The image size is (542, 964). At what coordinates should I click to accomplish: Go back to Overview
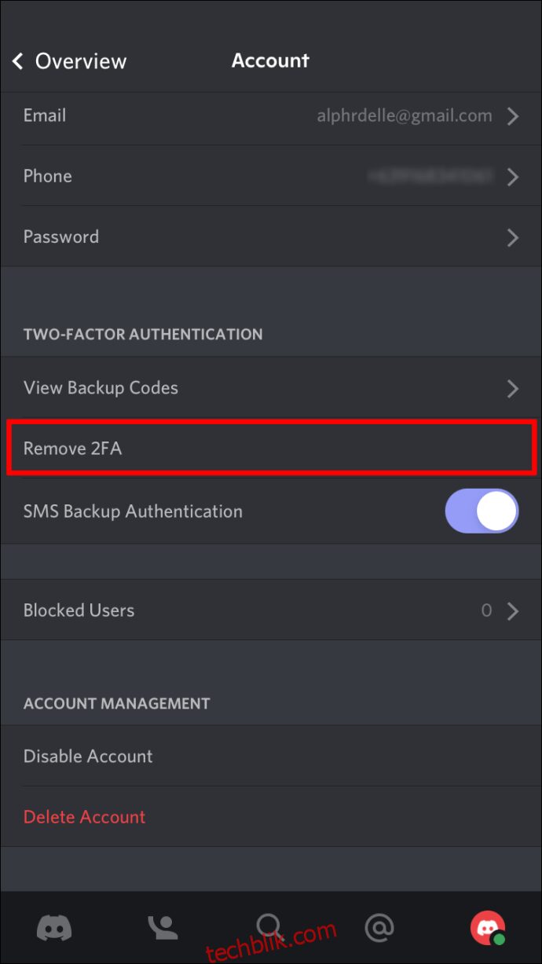pyautogui.click(x=81, y=61)
